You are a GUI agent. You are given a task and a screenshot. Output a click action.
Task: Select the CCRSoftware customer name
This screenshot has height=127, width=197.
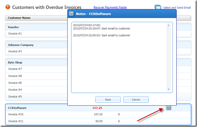coord(17,108)
